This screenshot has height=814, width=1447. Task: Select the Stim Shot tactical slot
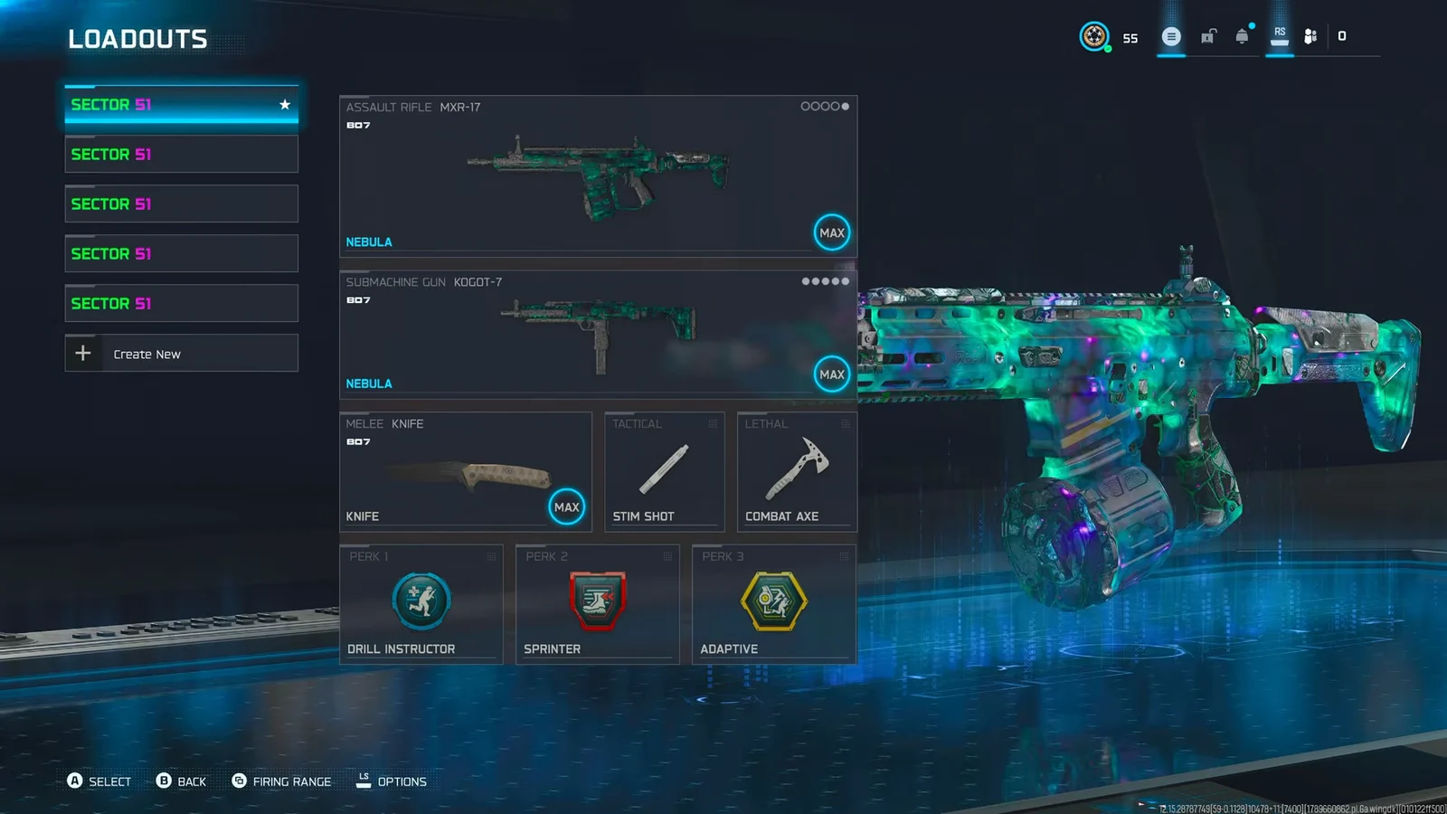(x=664, y=471)
